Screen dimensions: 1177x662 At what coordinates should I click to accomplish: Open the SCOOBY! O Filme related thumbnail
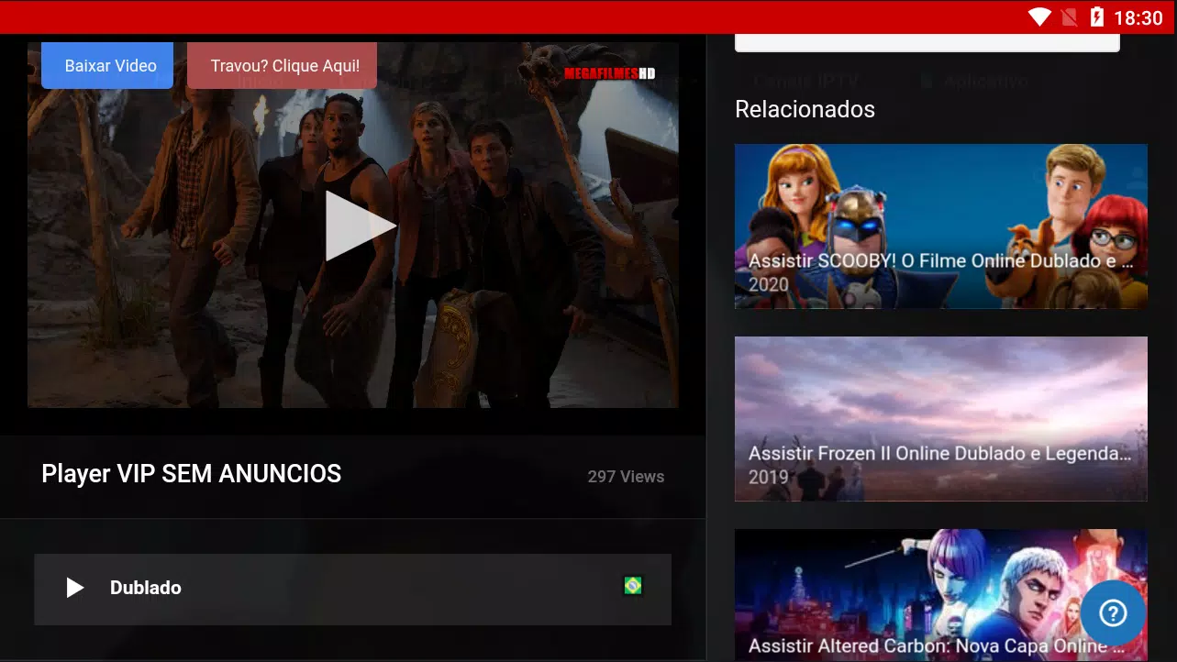(x=940, y=226)
